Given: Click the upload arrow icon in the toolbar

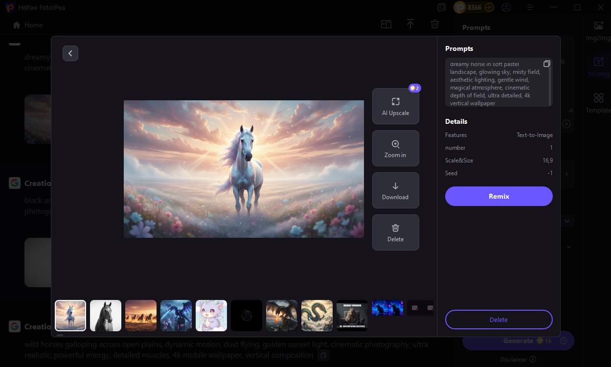Looking at the screenshot, I should coord(410,24).
